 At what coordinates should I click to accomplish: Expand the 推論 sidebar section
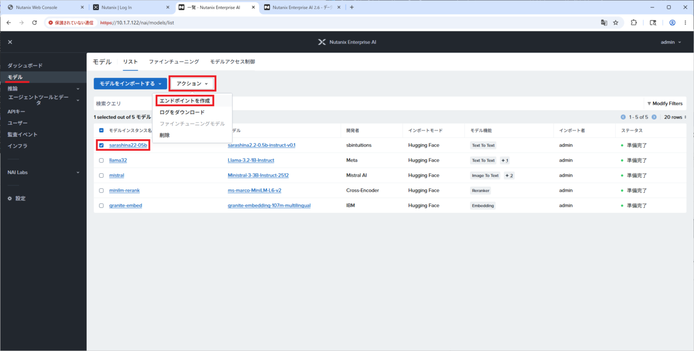coord(43,89)
